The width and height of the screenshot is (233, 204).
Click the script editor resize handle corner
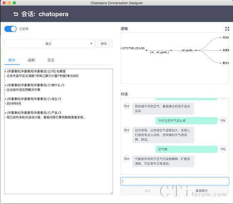pos(112,193)
